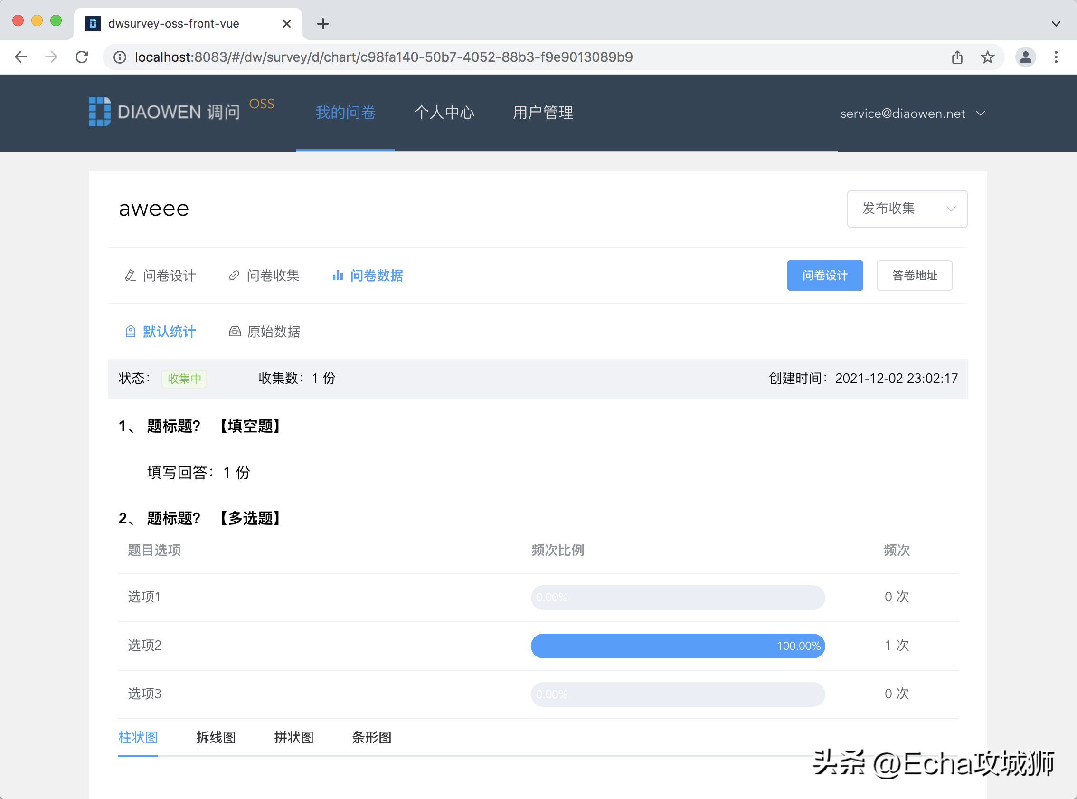Click the 频次比例 column header
Image resolution: width=1077 pixels, height=799 pixels.
pyautogui.click(x=558, y=551)
